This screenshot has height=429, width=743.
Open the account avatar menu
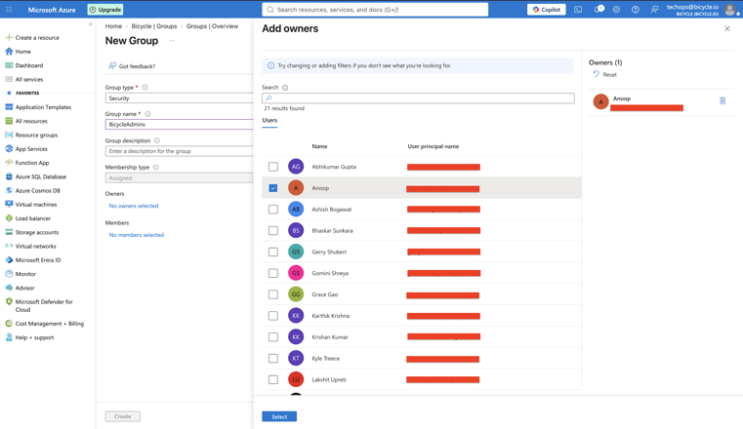[730, 10]
